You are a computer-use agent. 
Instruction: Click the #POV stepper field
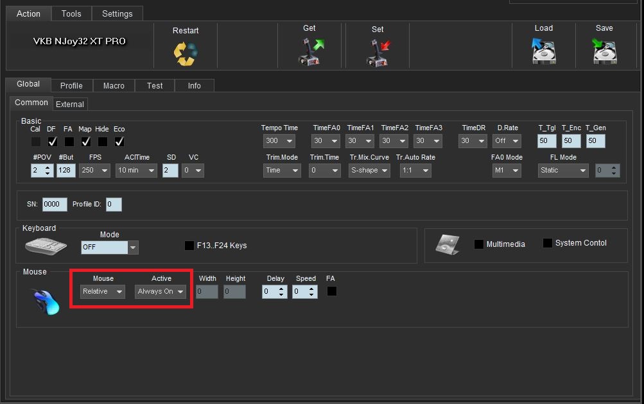click(x=42, y=170)
